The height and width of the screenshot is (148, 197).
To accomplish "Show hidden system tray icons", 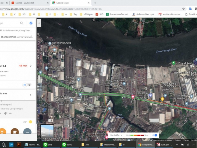I will (177, 145).
